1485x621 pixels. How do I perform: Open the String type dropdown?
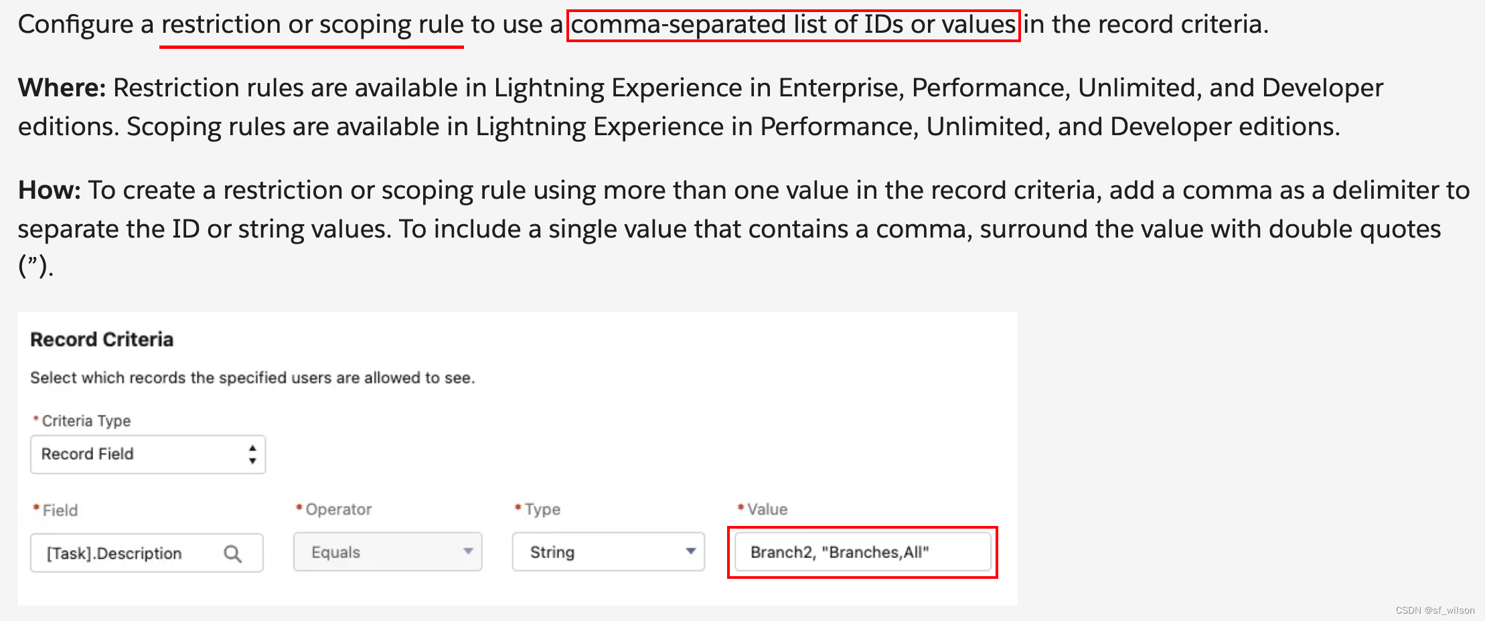click(609, 551)
